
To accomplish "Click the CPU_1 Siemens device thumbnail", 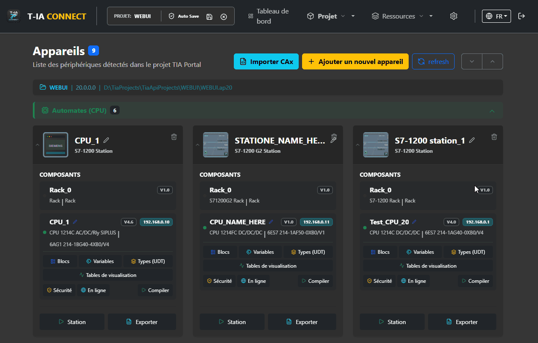I will click(56, 145).
